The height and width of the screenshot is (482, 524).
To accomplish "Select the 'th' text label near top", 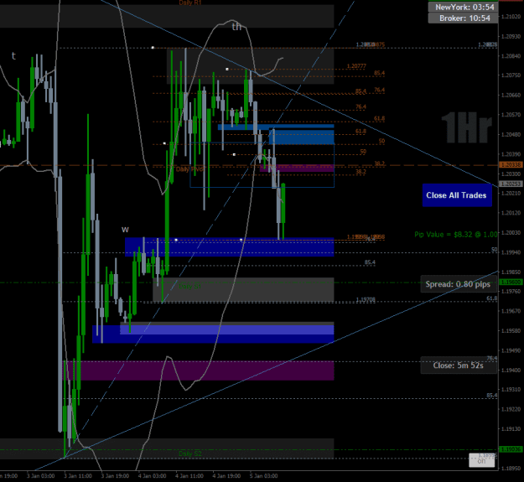I will (x=236, y=26).
